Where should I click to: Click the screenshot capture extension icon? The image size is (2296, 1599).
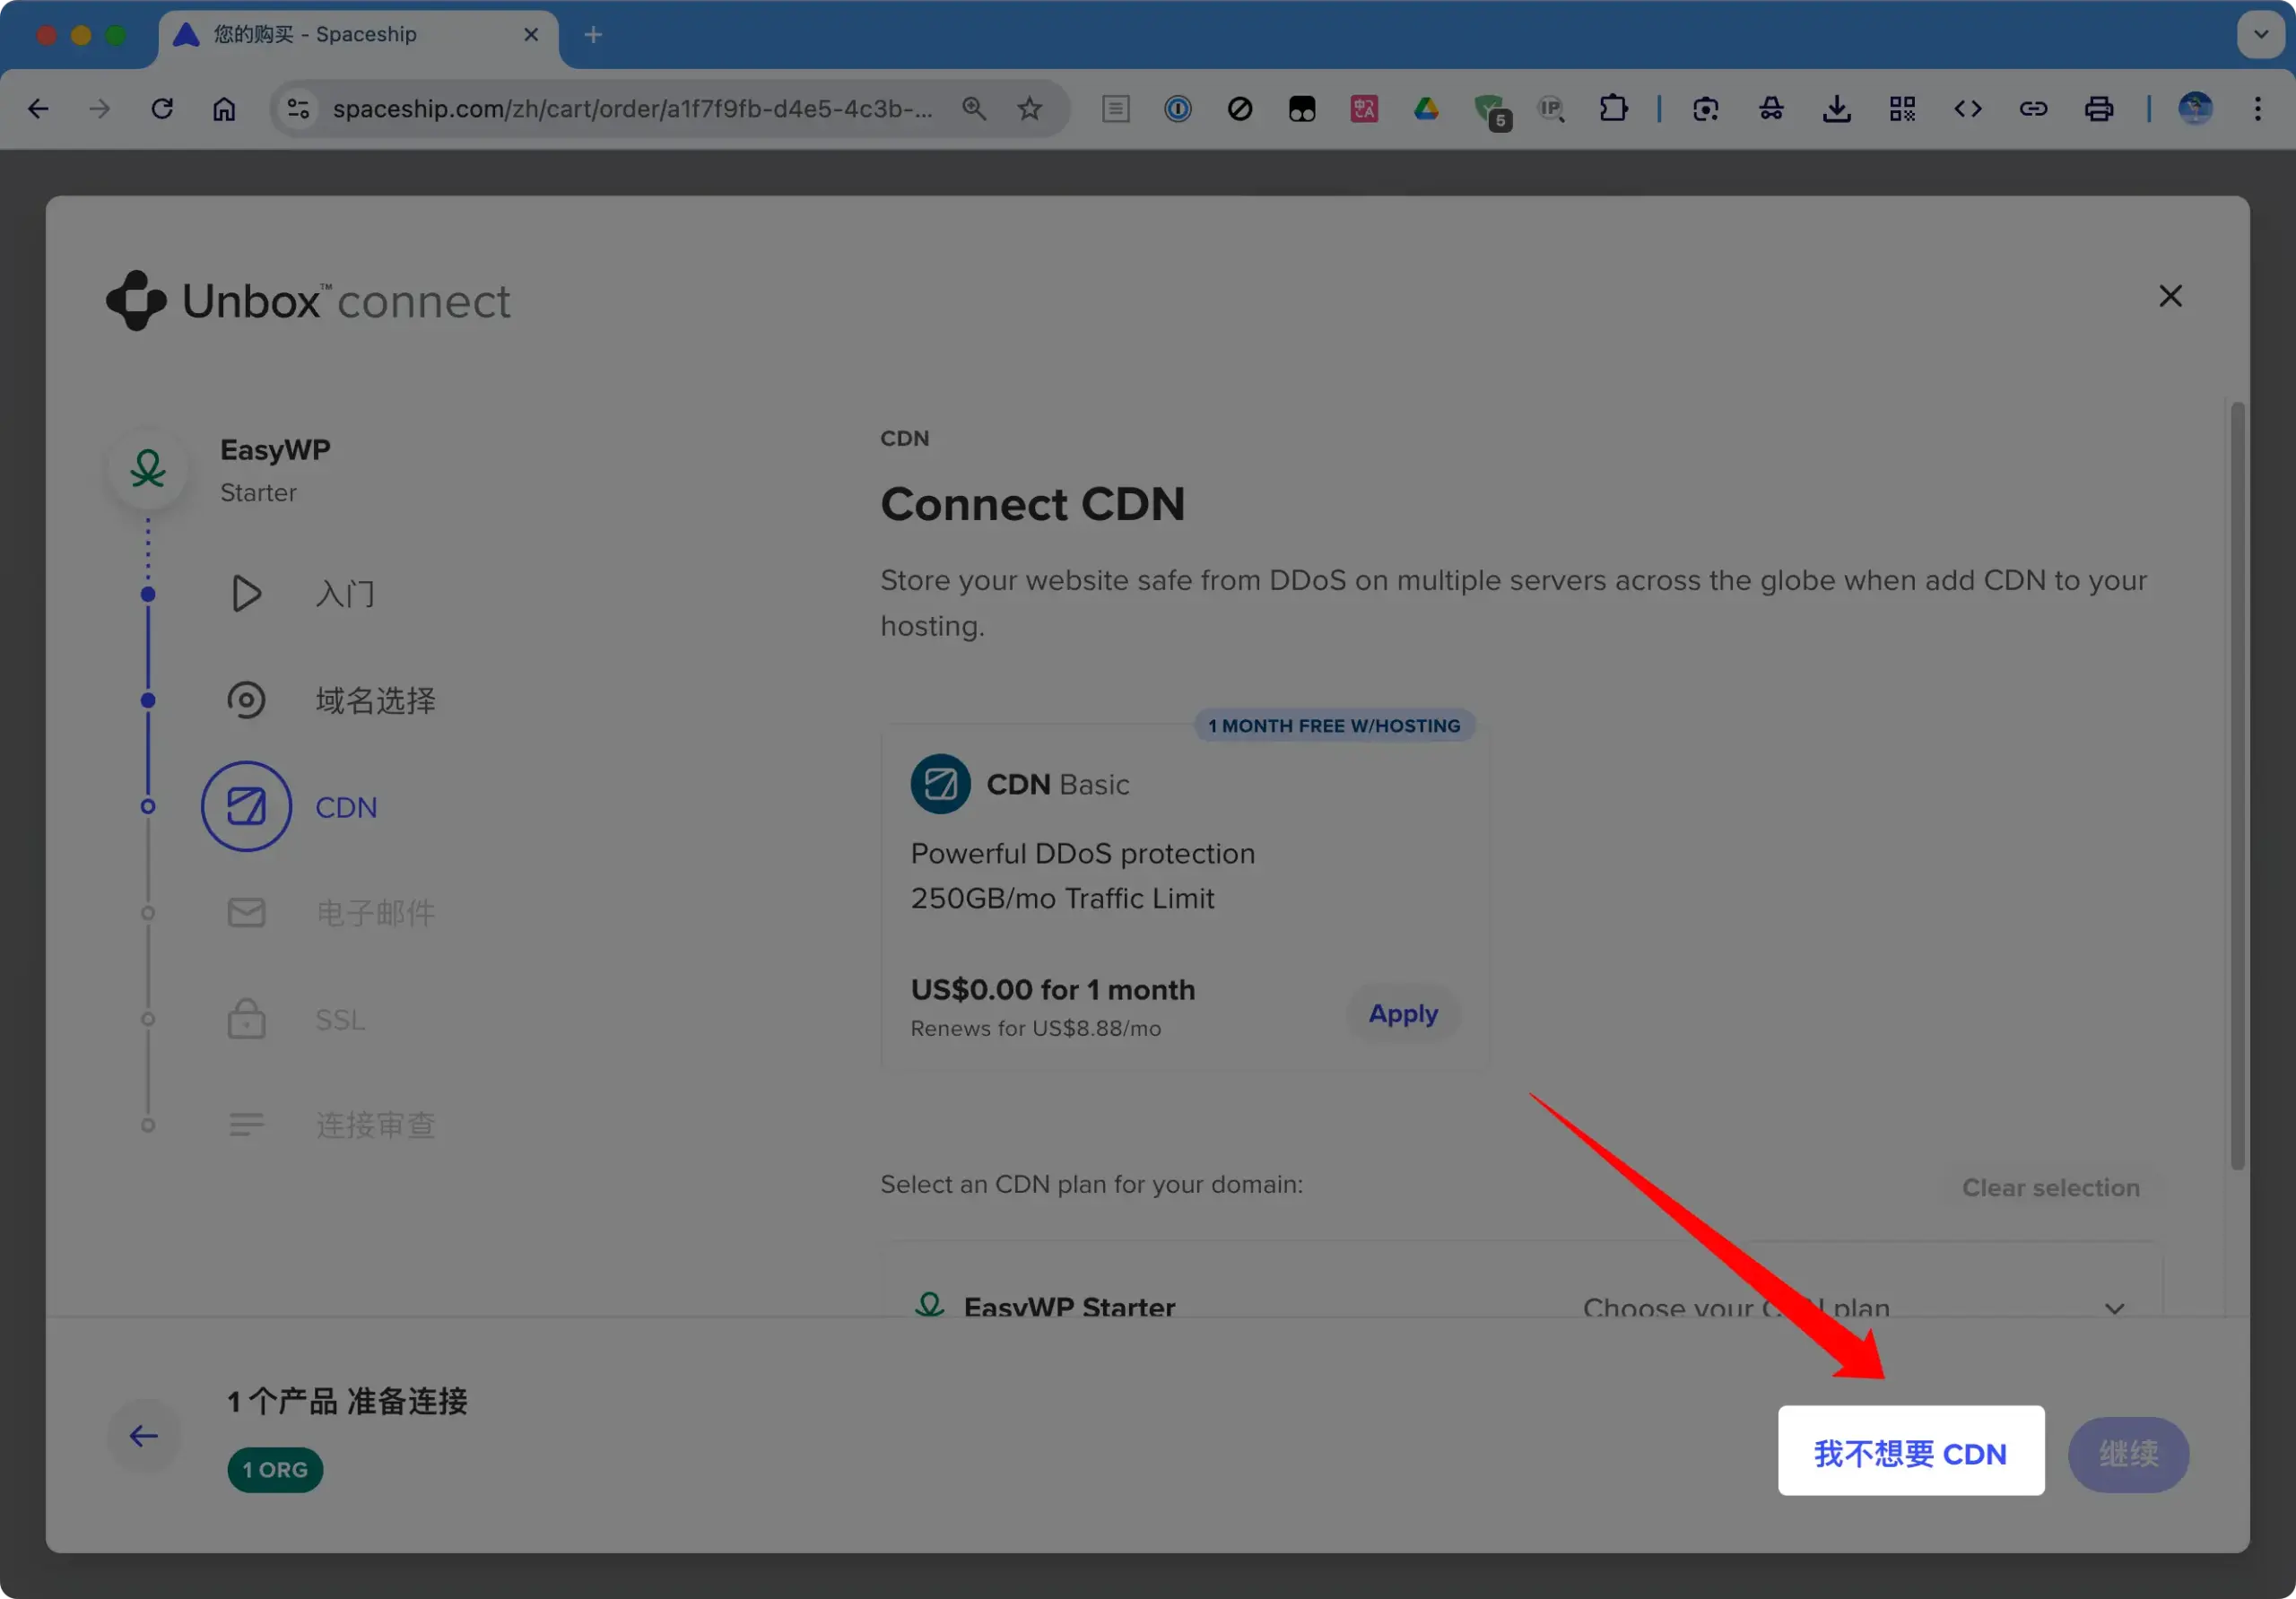(x=1706, y=109)
